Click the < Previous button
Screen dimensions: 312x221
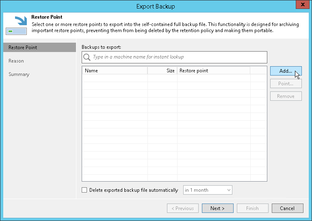point(182,208)
